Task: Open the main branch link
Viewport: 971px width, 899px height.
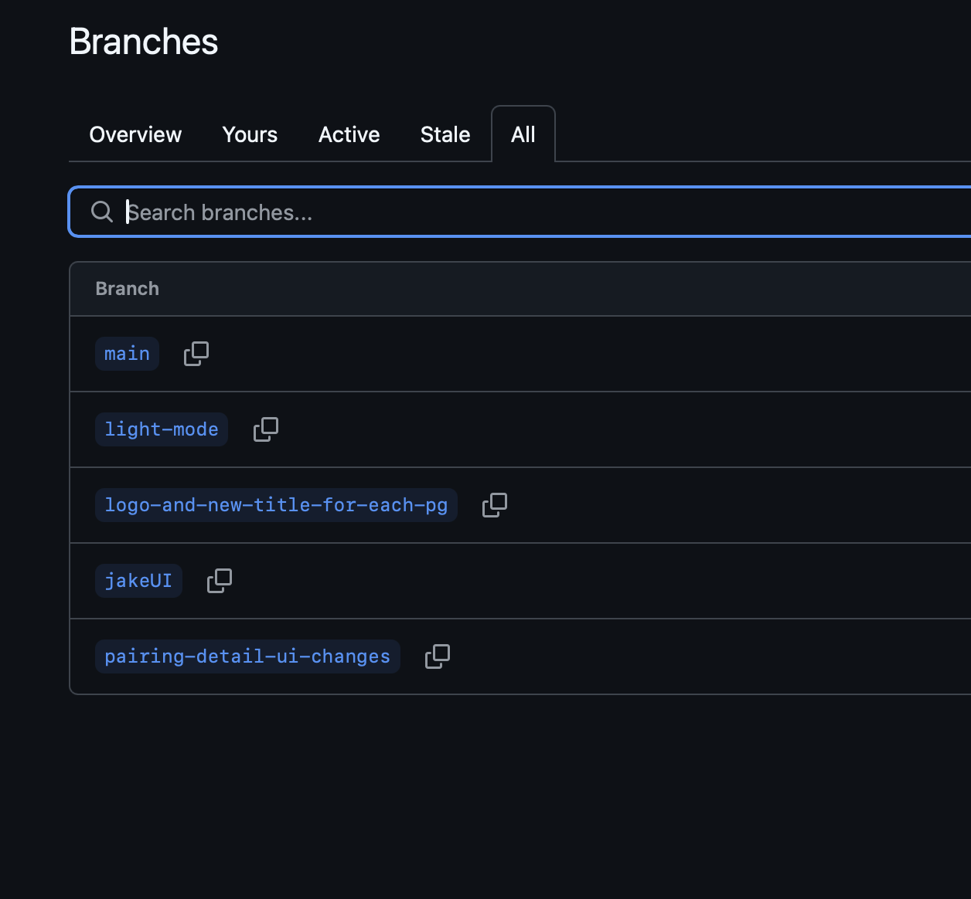Action: (127, 354)
